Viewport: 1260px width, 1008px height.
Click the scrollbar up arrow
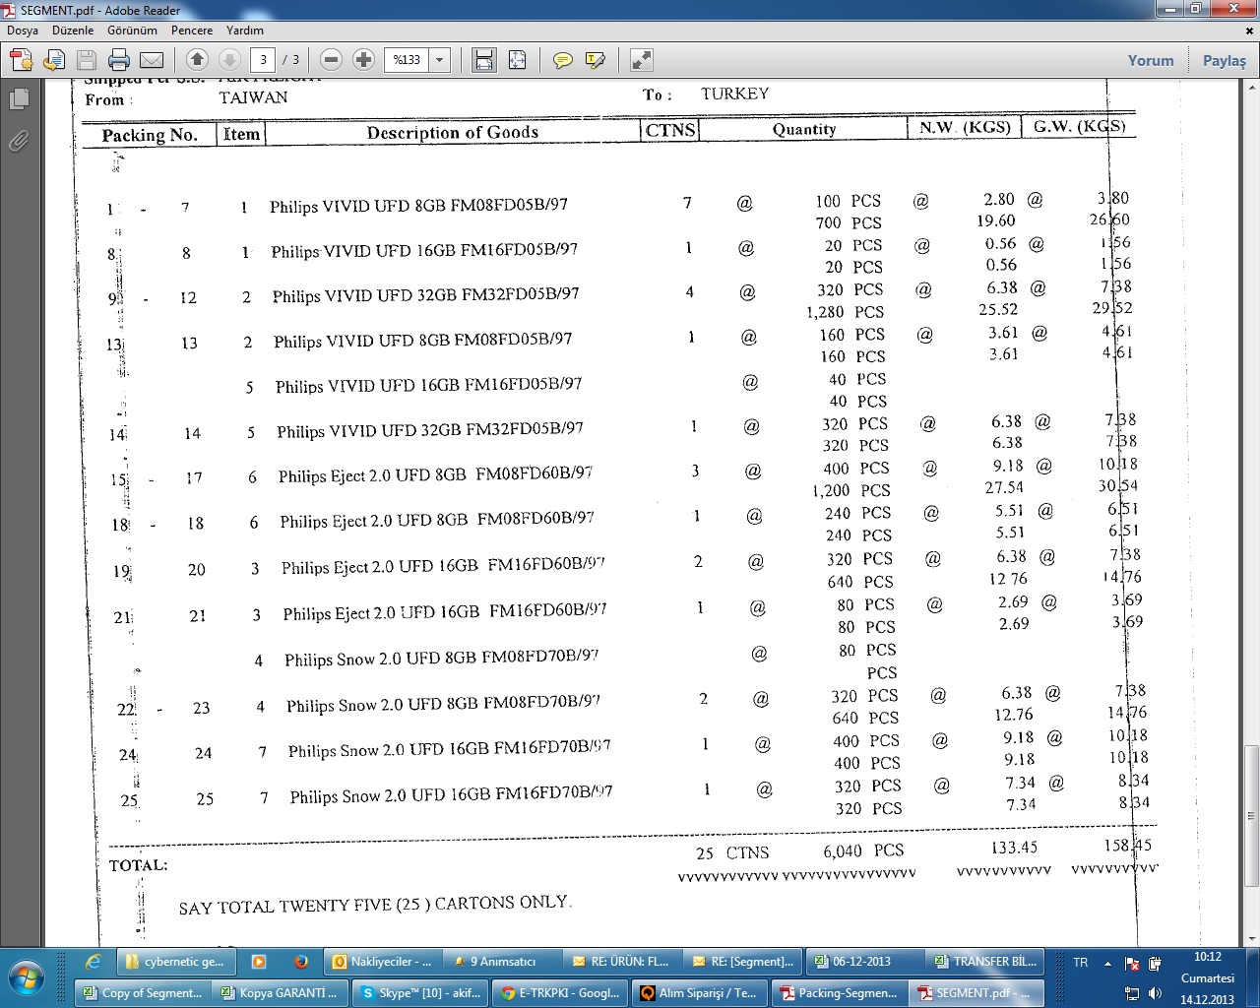(x=1251, y=88)
